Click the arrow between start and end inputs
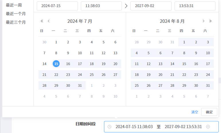This screenshot has height=133, width=221. [x=126, y=6]
